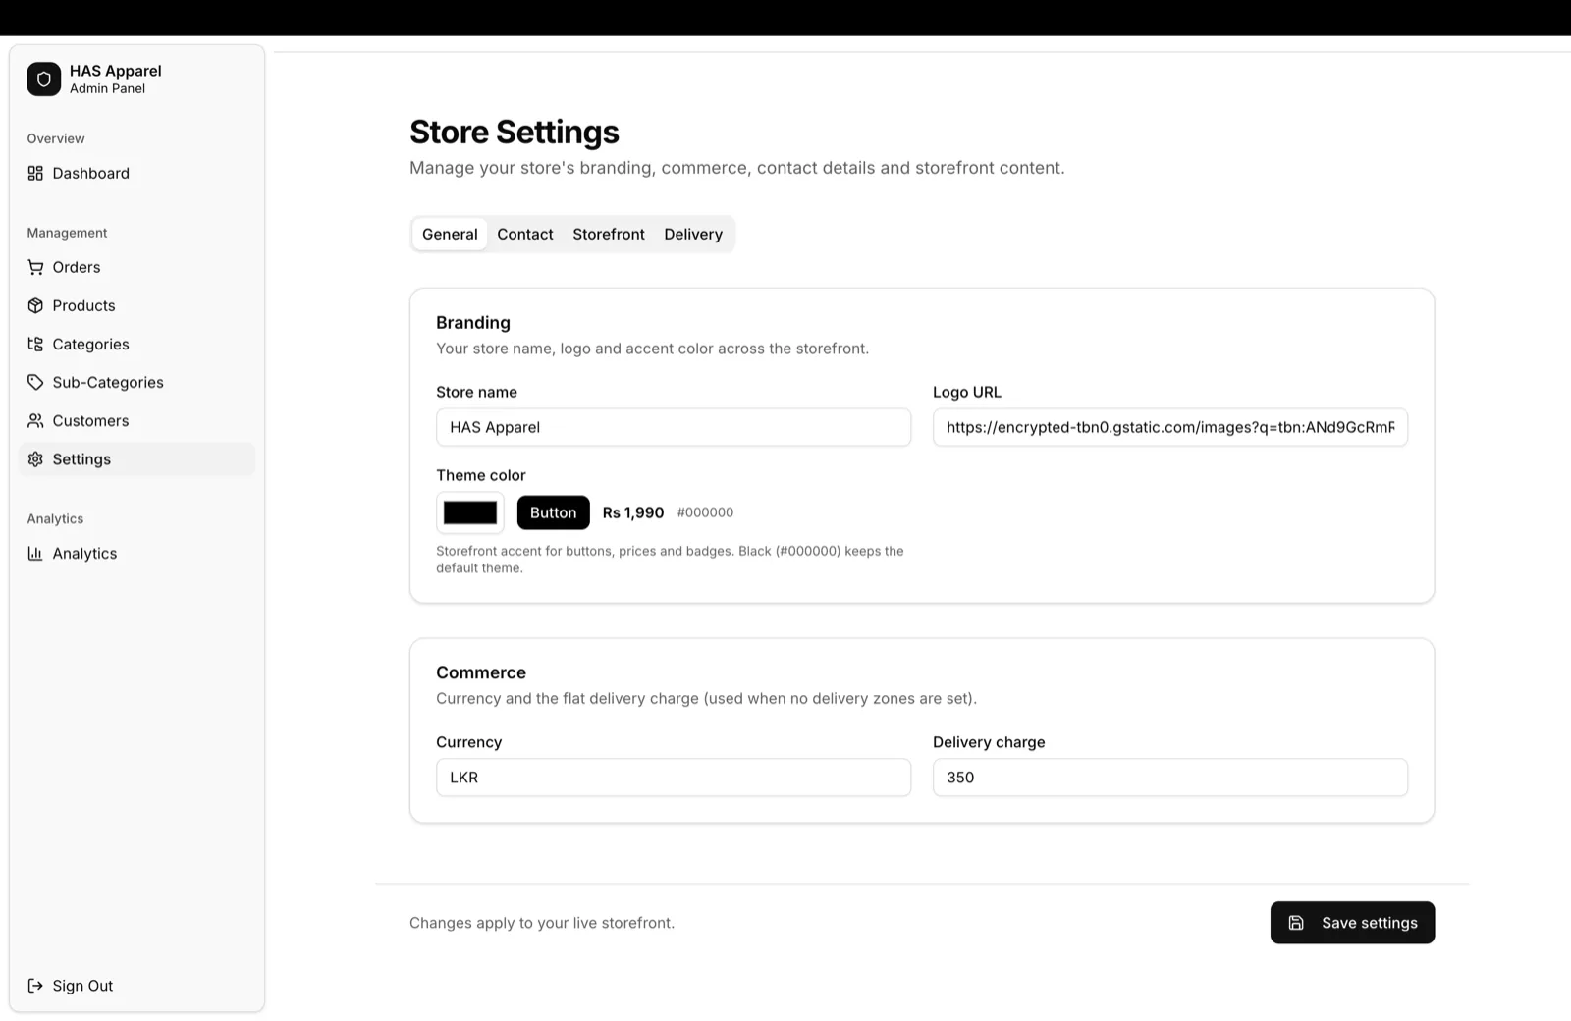The width and height of the screenshot is (1571, 1021).
Task: Click the Customers people icon
Action: (x=35, y=420)
